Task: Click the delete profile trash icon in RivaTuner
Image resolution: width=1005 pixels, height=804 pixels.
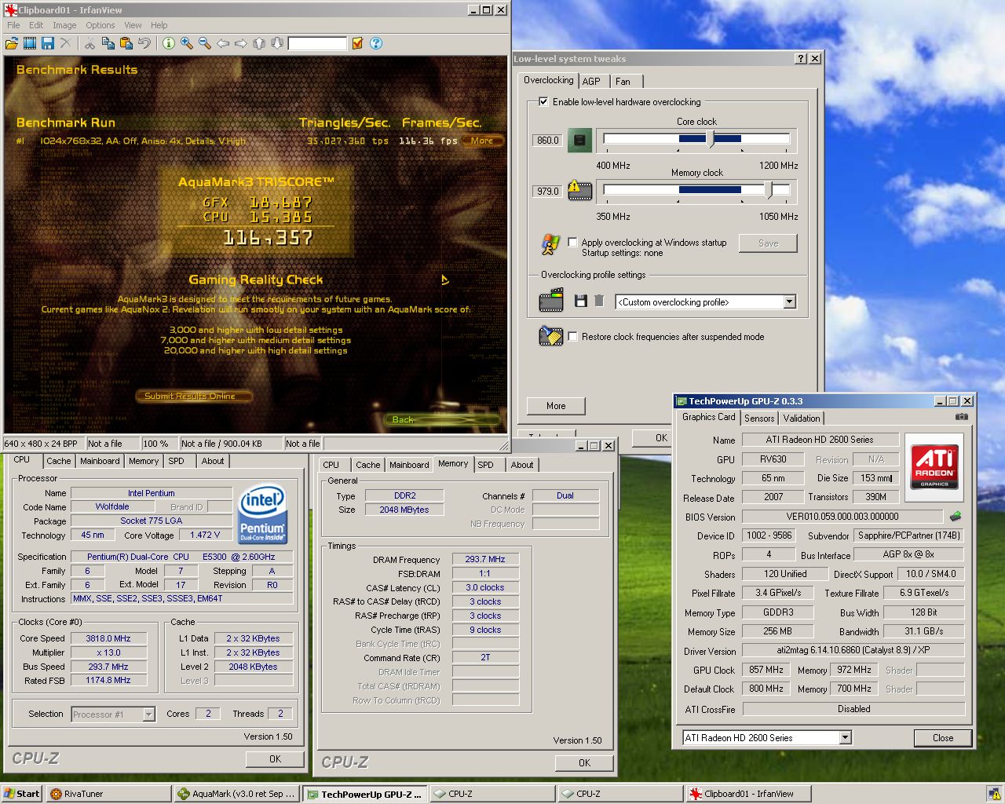Action: tap(599, 301)
